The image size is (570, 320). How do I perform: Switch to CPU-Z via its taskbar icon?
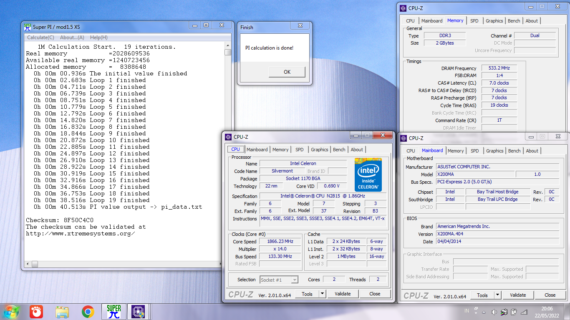pyautogui.click(x=138, y=312)
